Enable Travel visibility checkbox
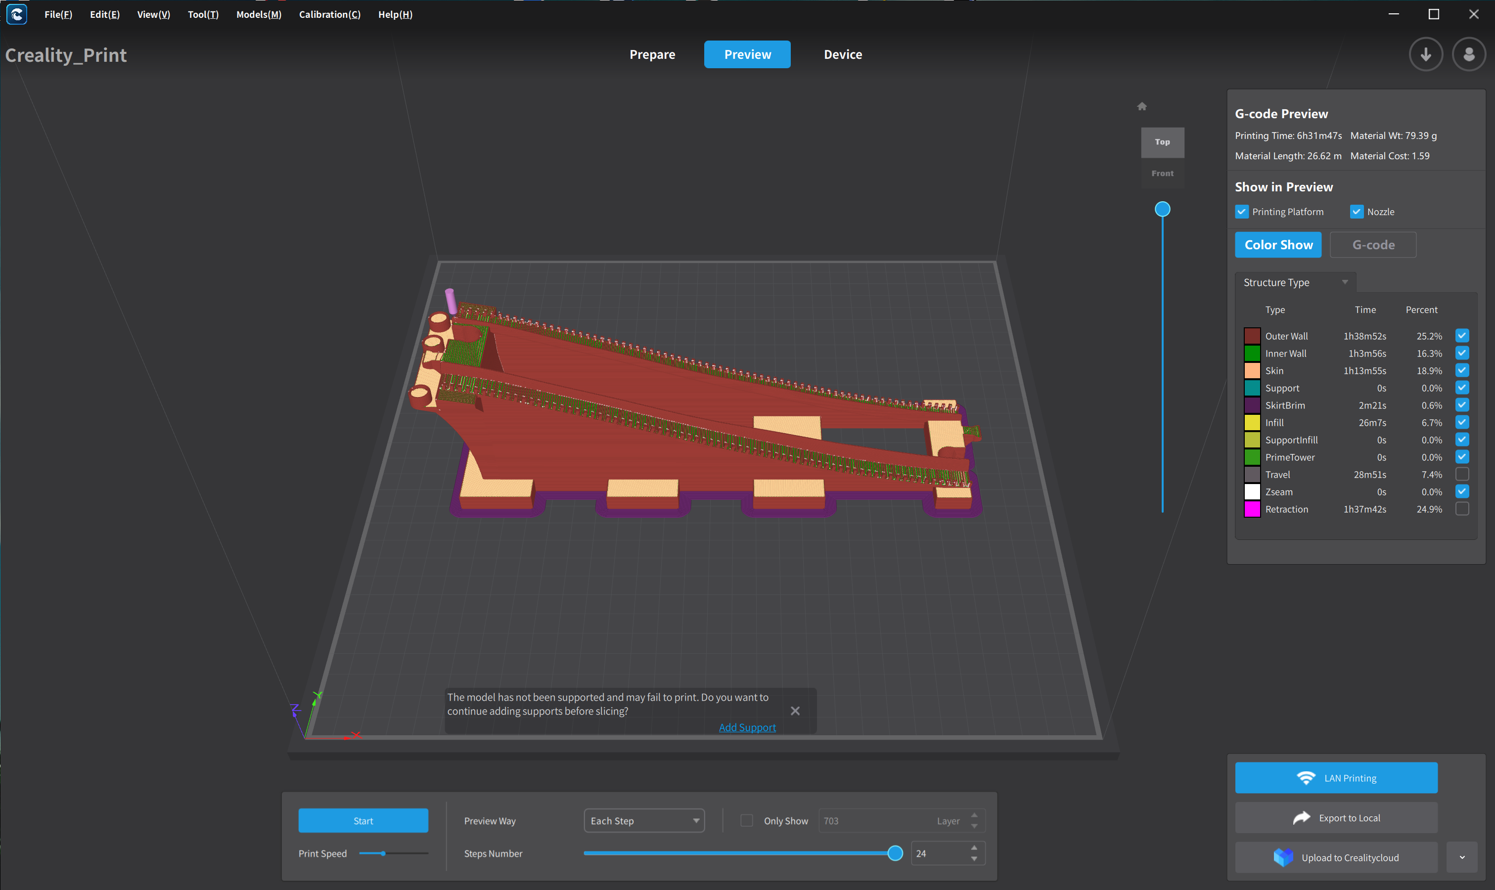 point(1462,474)
